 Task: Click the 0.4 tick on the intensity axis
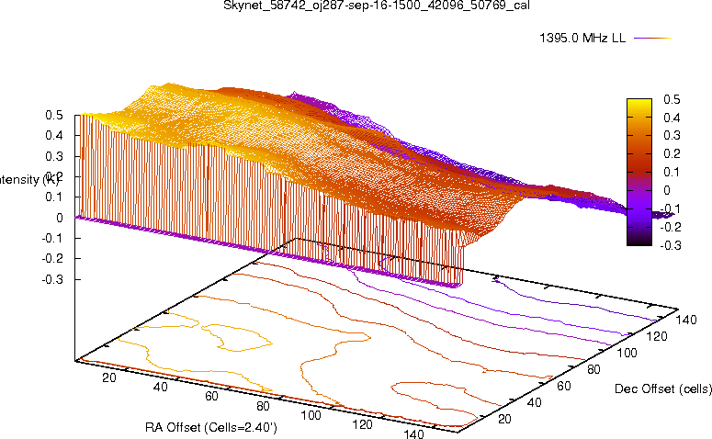(54, 135)
